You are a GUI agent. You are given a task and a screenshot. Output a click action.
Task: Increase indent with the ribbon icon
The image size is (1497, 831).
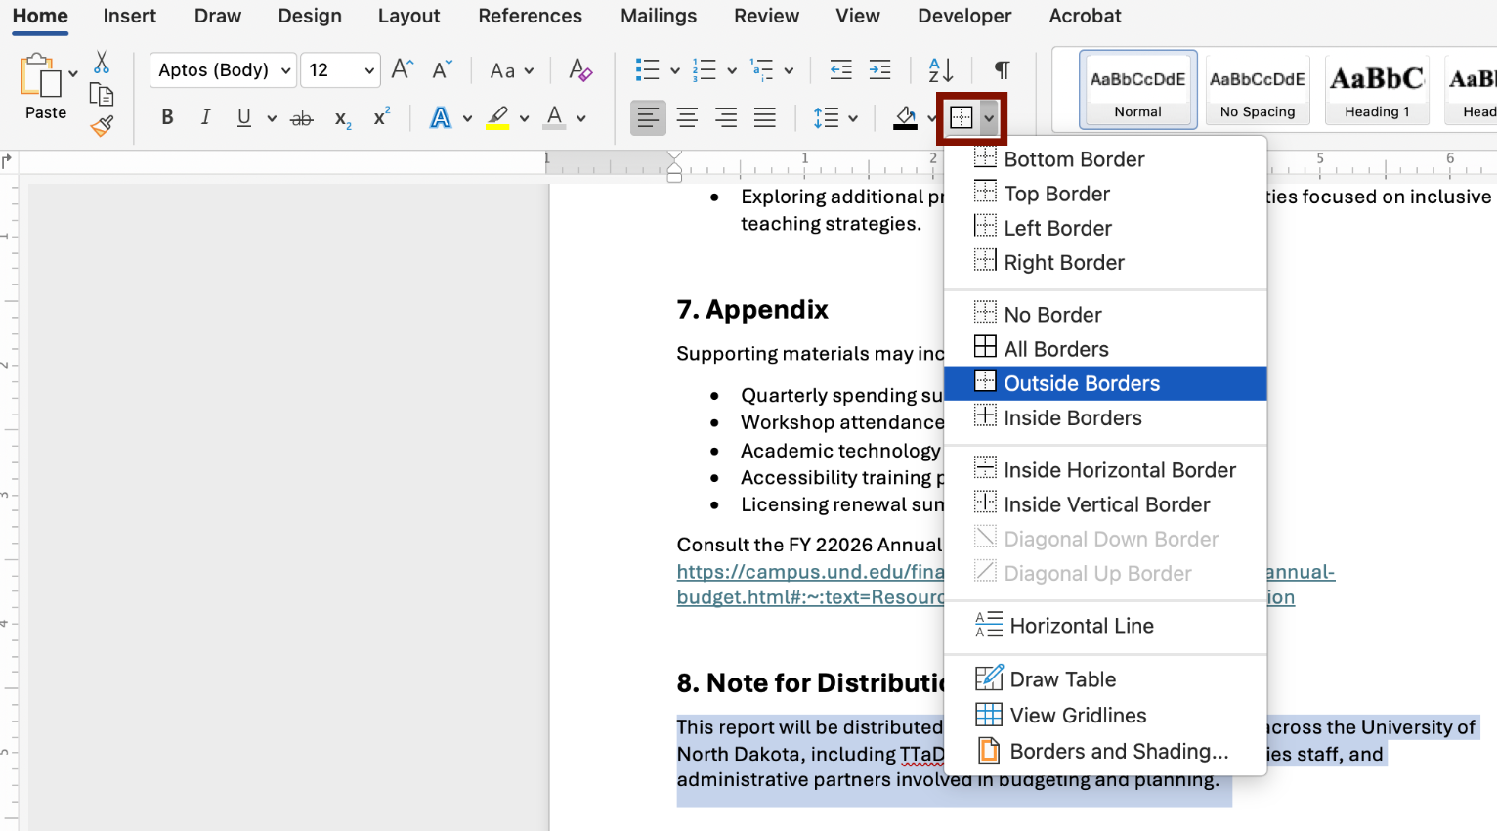click(x=879, y=70)
